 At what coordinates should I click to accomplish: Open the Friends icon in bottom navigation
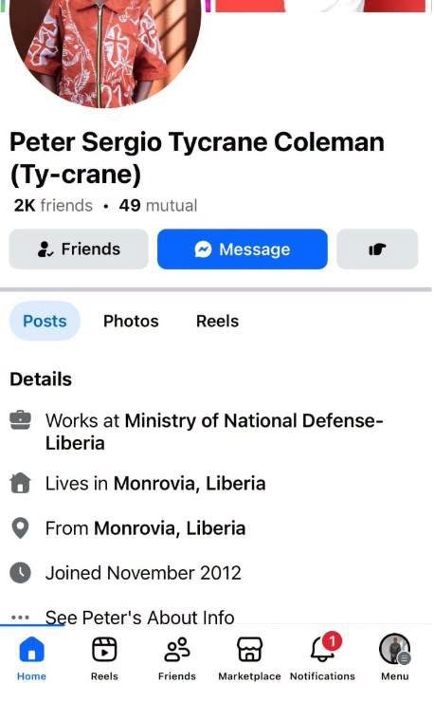pos(177,650)
